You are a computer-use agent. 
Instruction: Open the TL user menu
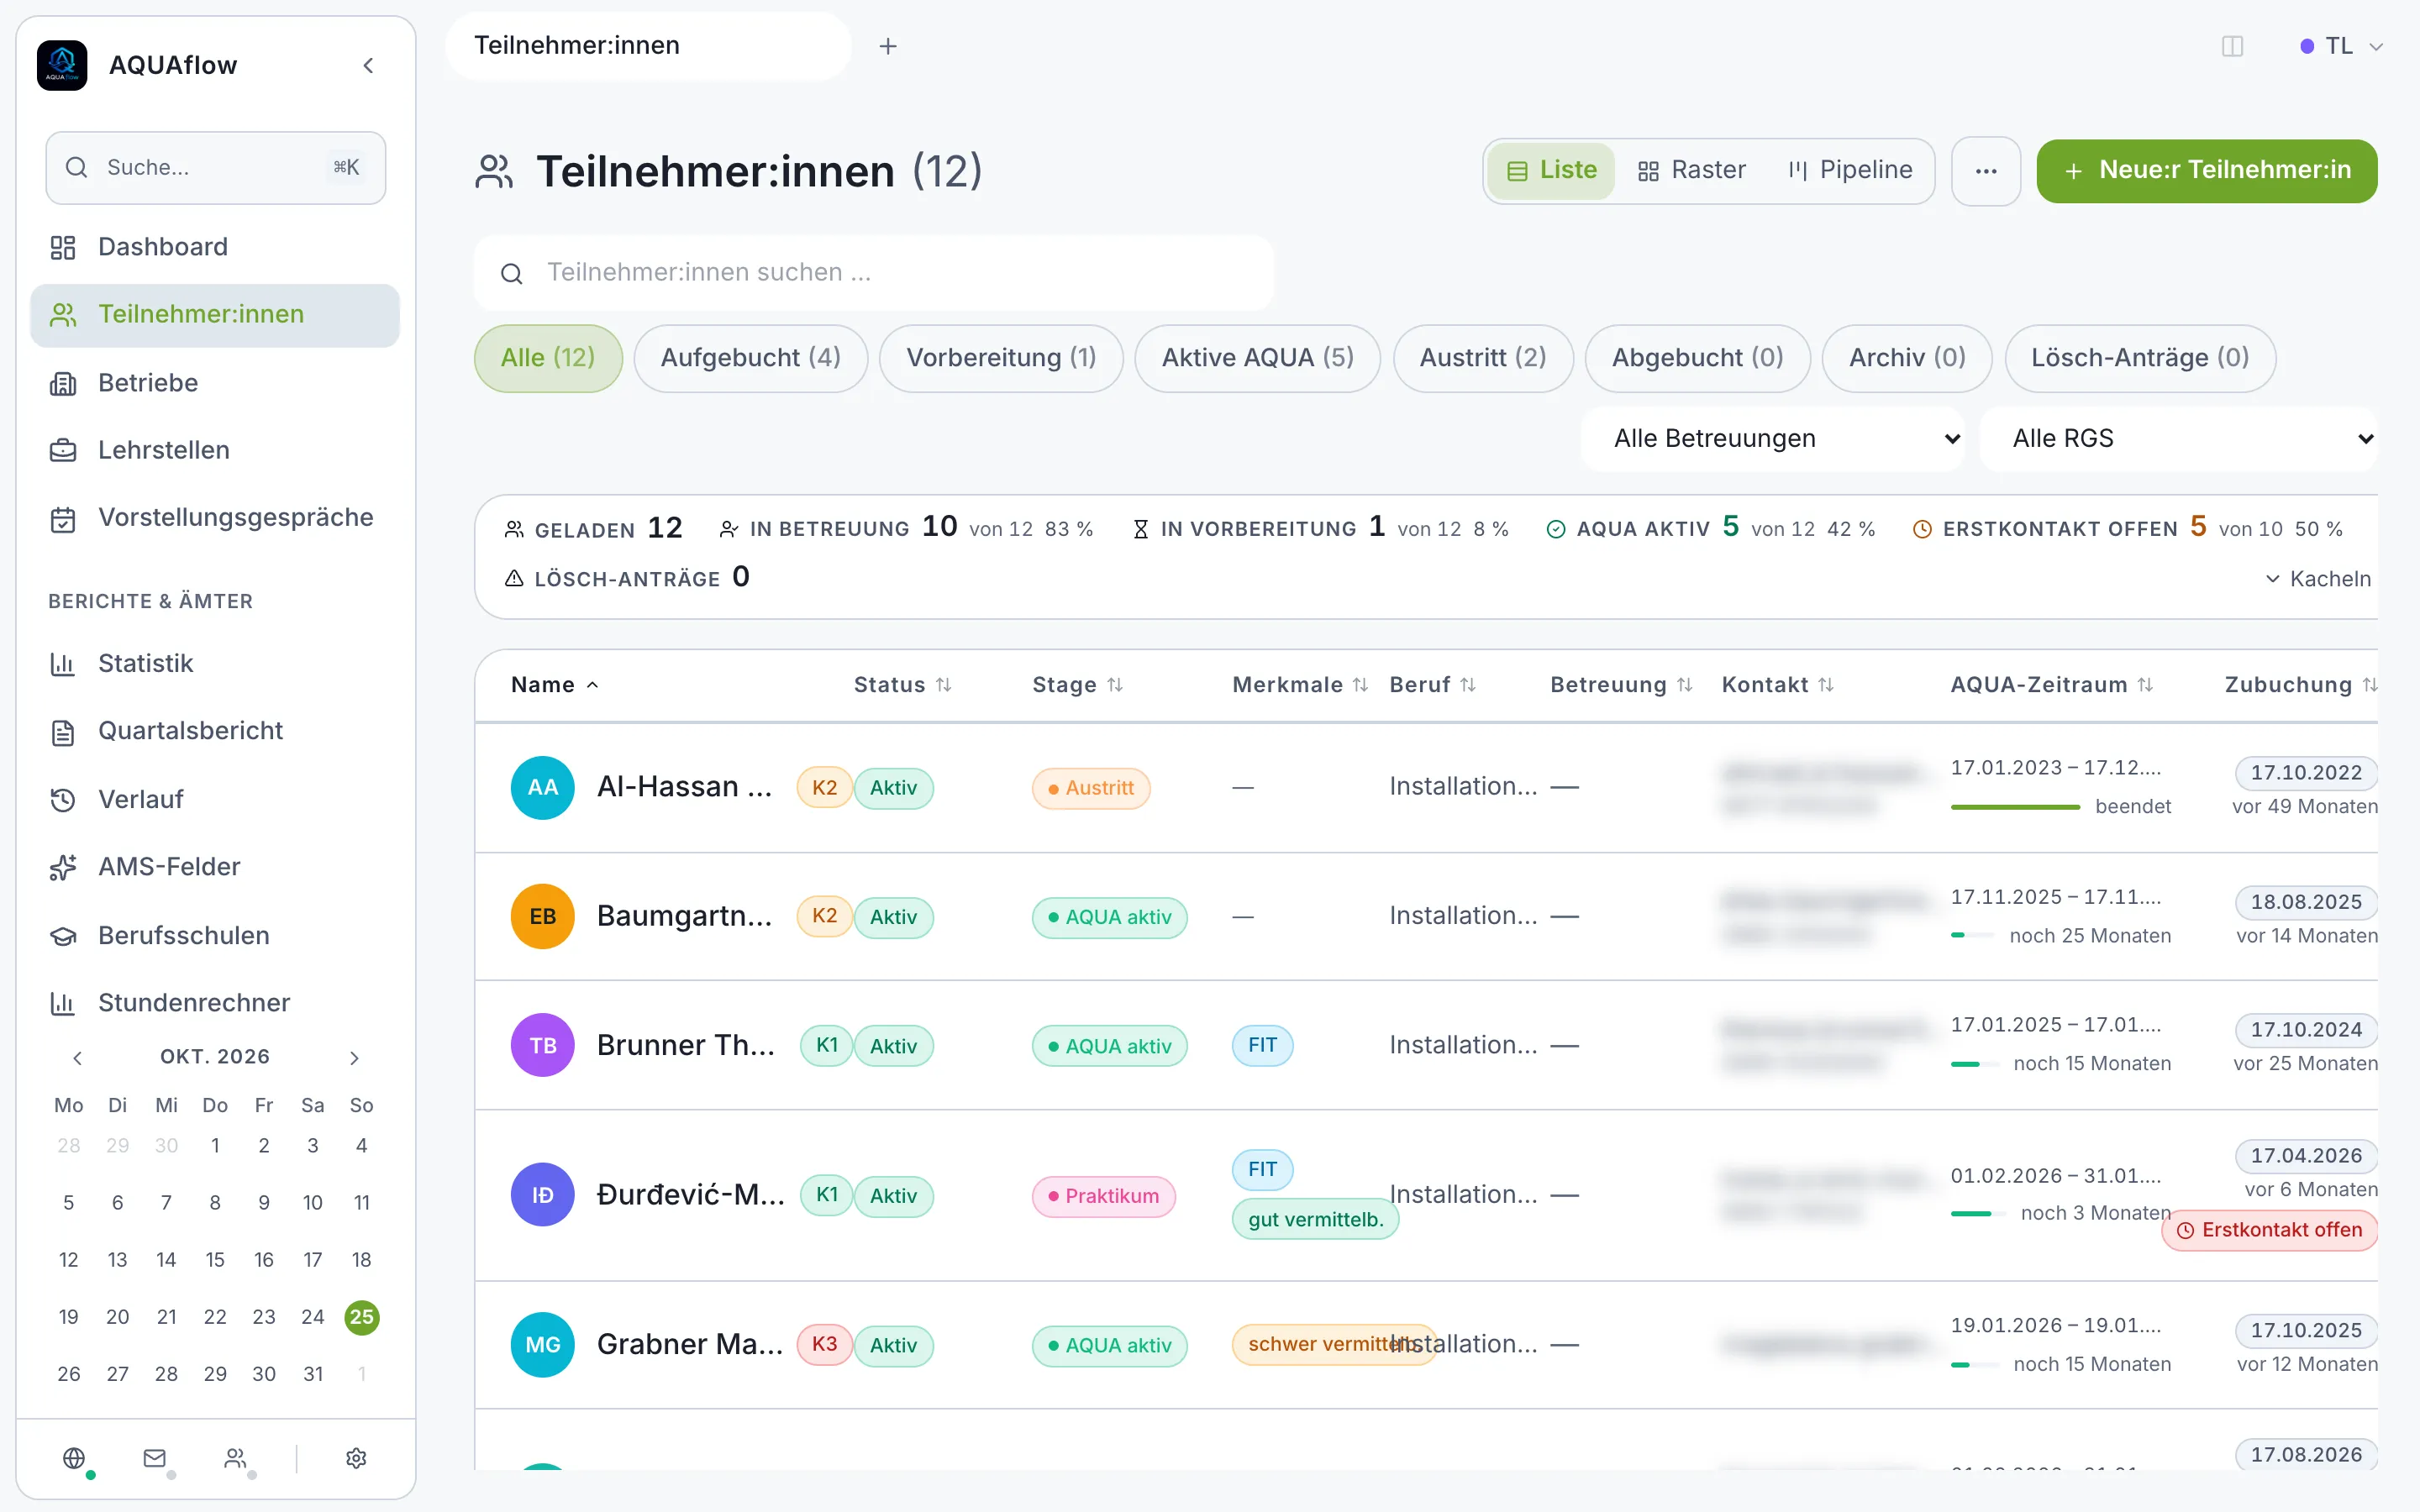pos(2342,46)
